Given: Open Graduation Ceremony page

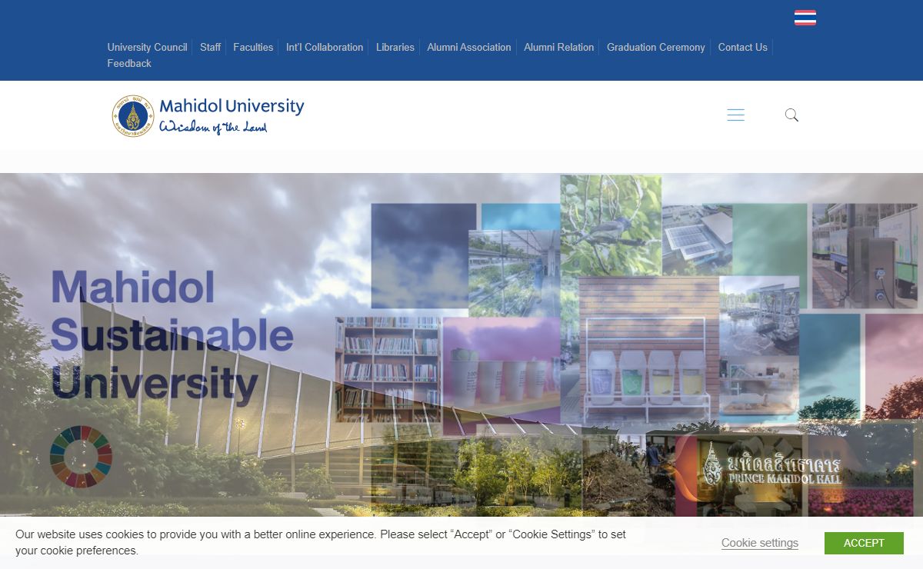Looking at the screenshot, I should click(656, 47).
